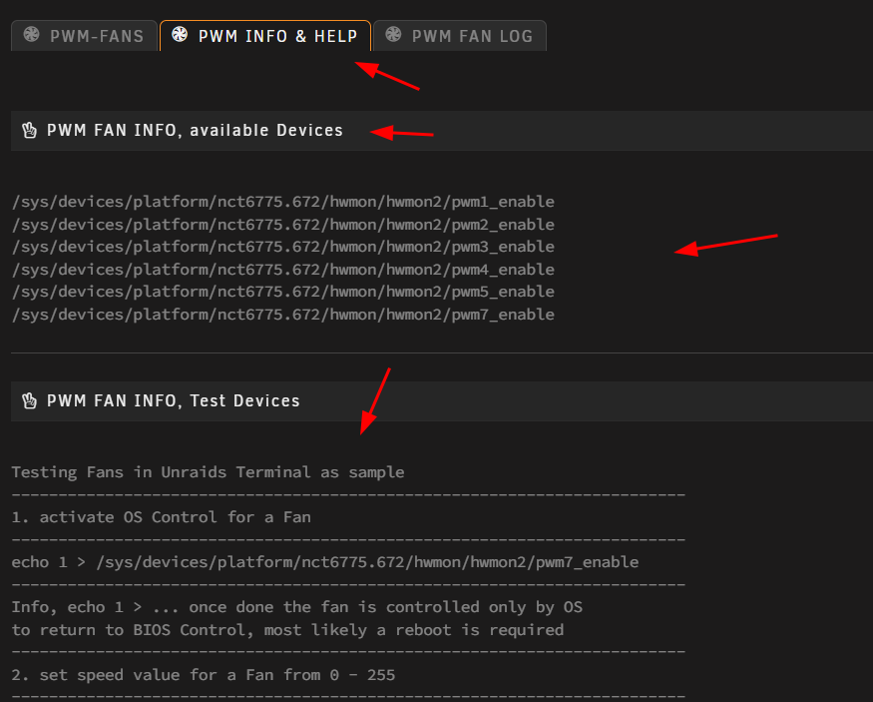873x702 pixels.
Task: Click the hand icon beside Test Devices header
Action: click(29, 400)
